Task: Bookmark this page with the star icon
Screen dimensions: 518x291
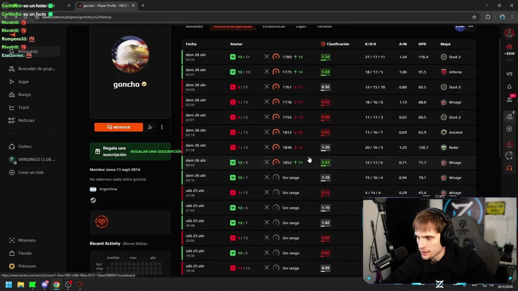Action: (474, 17)
